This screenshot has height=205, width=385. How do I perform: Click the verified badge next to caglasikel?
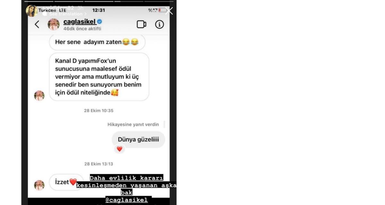[x=100, y=22]
